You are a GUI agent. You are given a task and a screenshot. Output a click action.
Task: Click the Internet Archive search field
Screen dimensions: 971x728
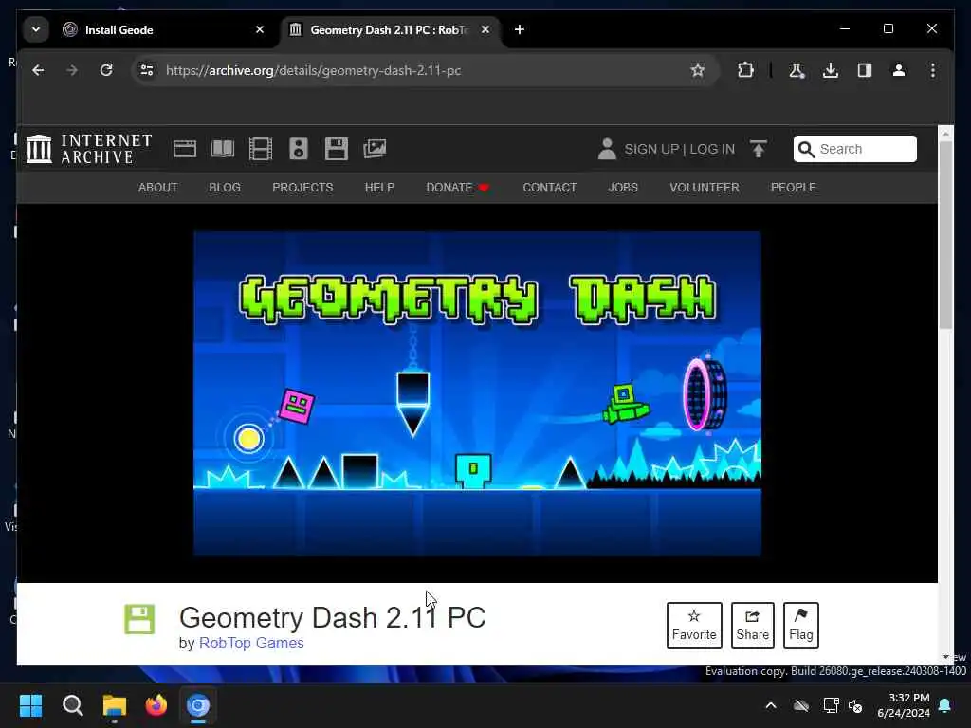[855, 149]
